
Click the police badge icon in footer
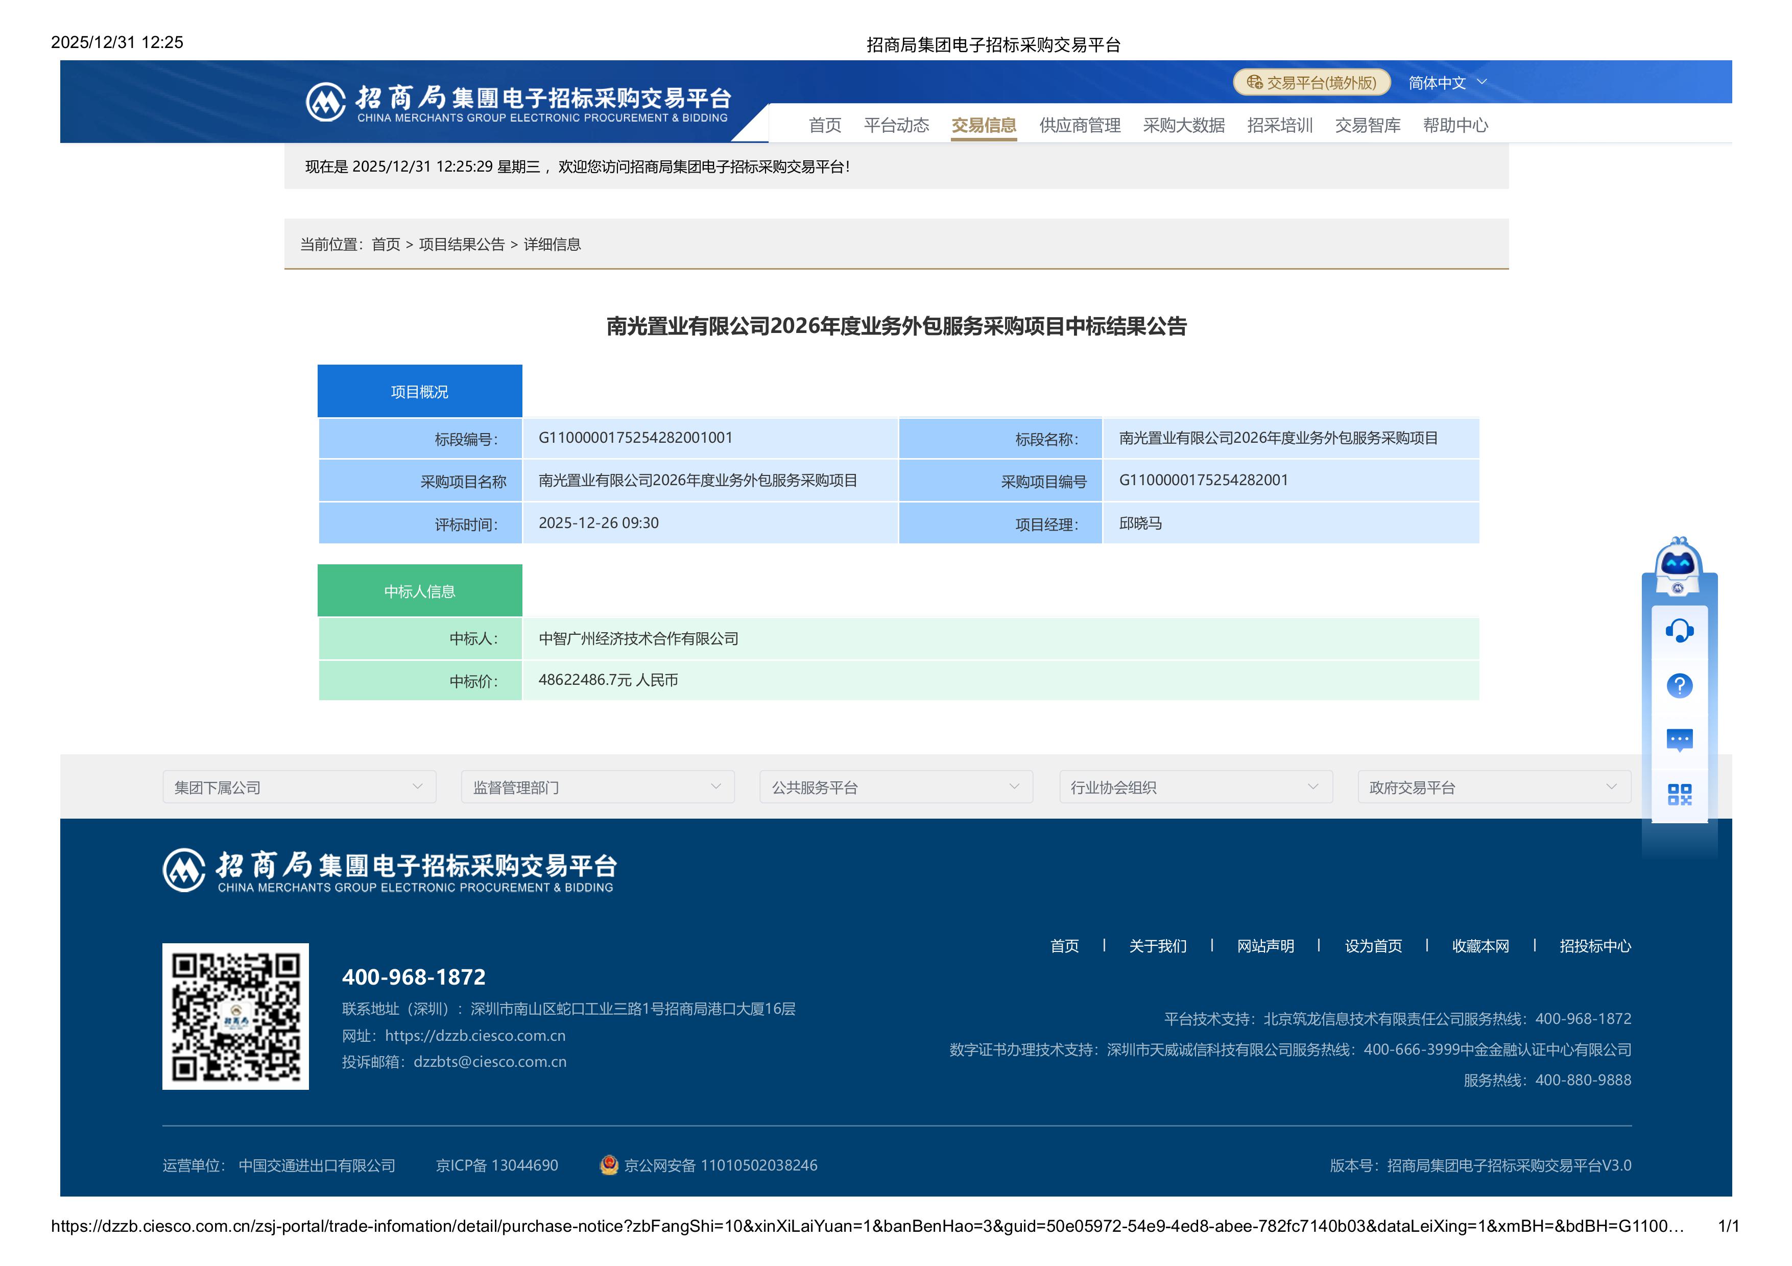click(x=609, y=1165)
